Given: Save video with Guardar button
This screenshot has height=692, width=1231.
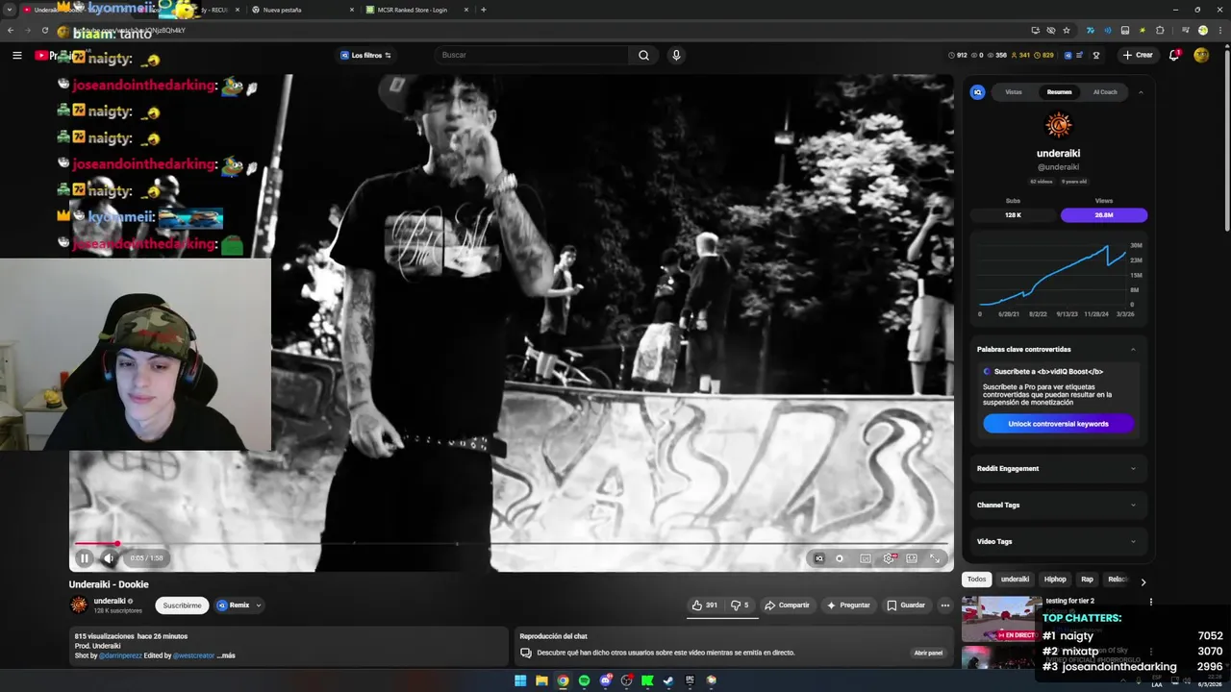Looking at the screenshot, I should tap(906, 605).
